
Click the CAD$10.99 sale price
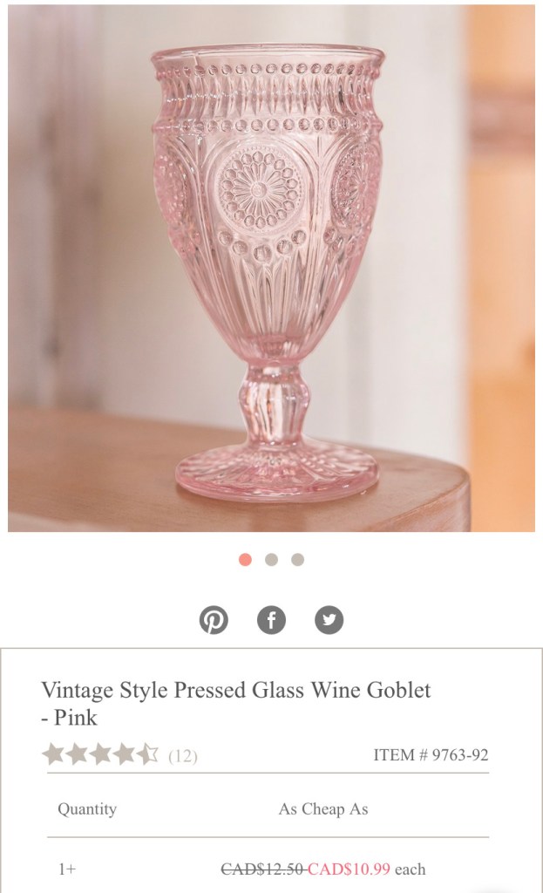(x=349, y=869)
